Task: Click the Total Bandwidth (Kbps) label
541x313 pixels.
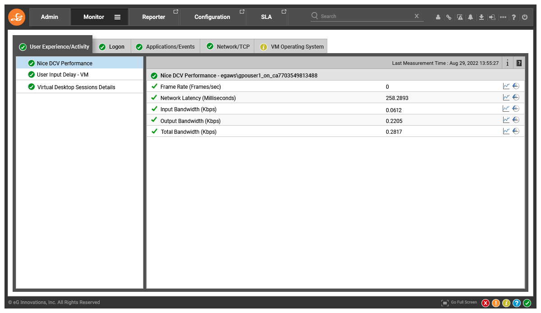Action: (x=188, y=132)
